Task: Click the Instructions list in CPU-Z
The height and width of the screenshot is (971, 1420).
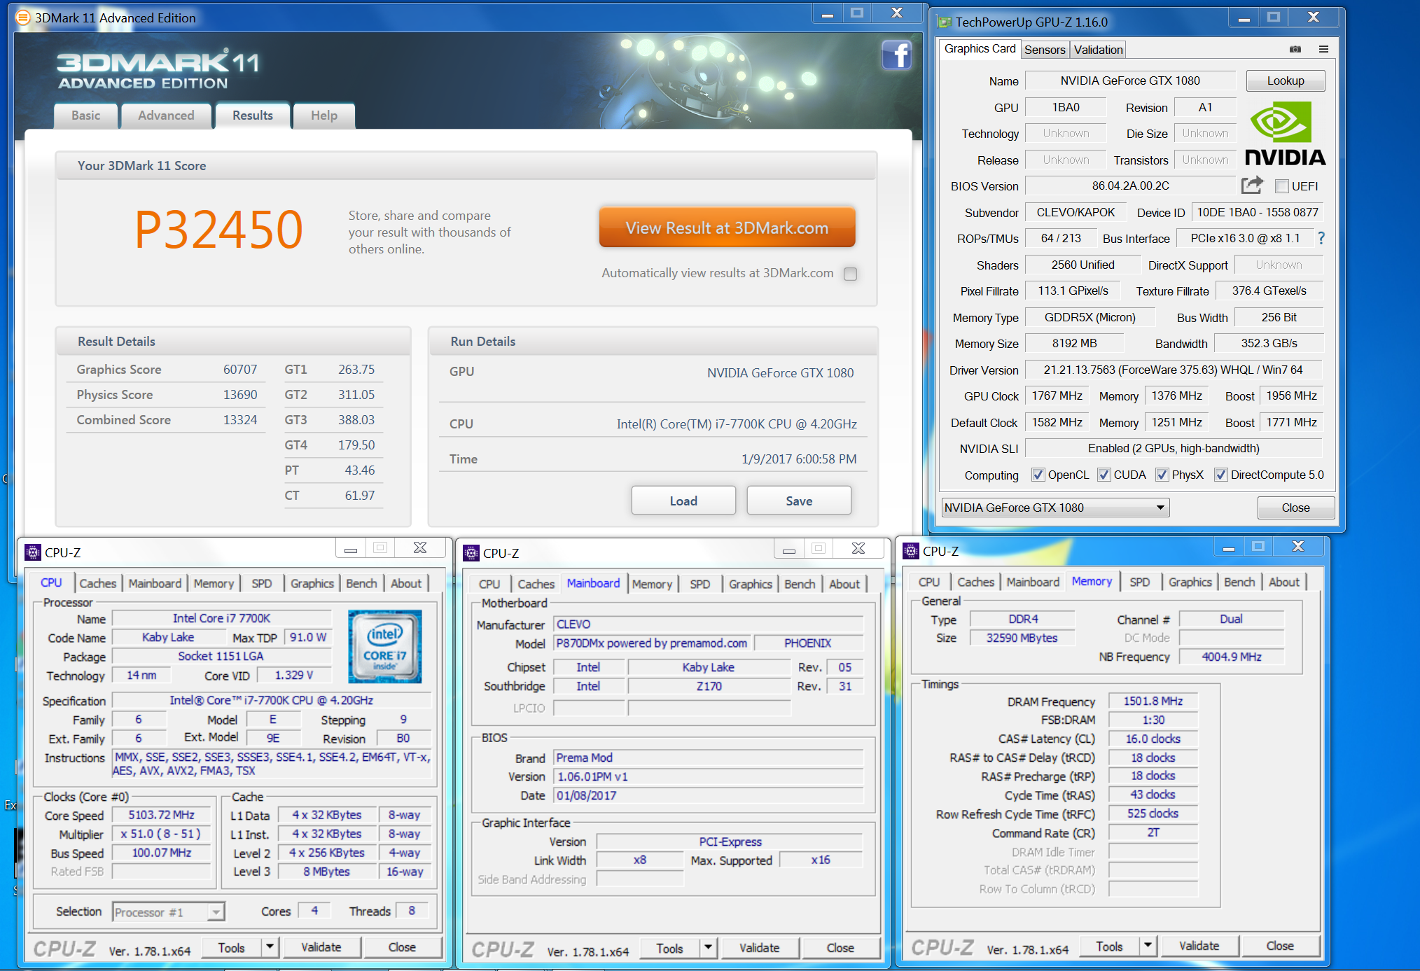Action: [x=272, y=764]
